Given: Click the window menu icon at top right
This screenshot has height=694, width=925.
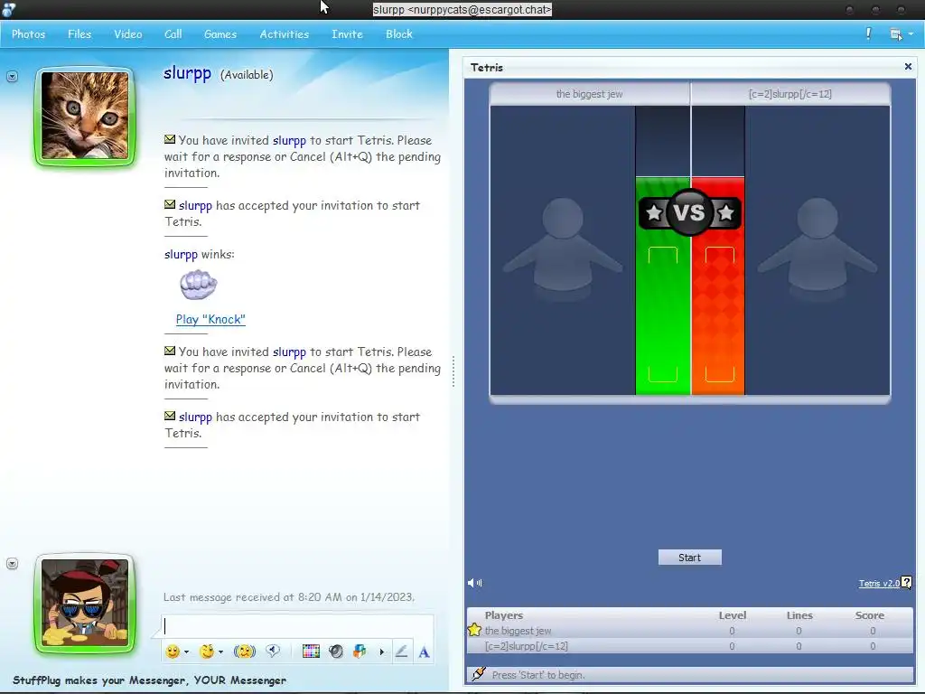Looking at the screenshot, I should [x=895, y=34].
